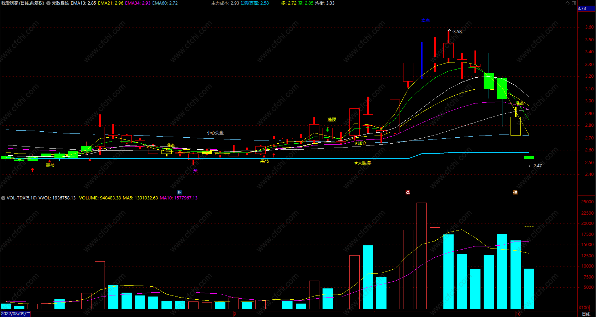This screenshot has width=596, height=317.
Task: Click the EMA60: 2.72 value
Action: (165, 3)
